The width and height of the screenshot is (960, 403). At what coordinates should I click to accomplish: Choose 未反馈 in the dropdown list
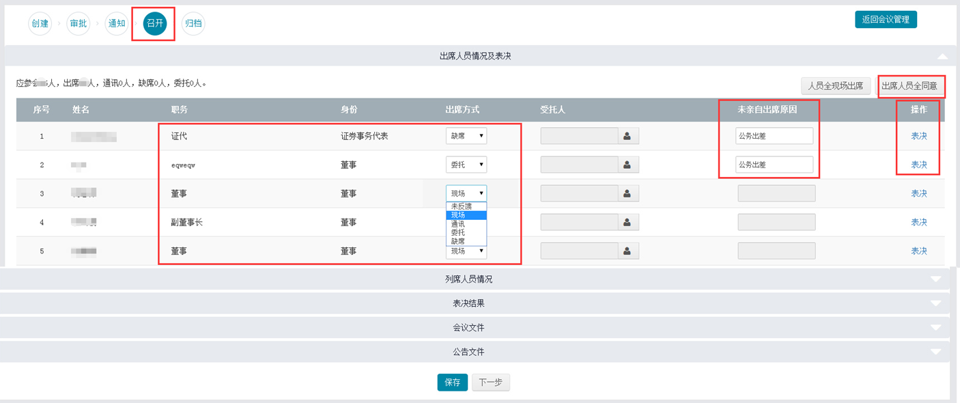coord(466,206)
